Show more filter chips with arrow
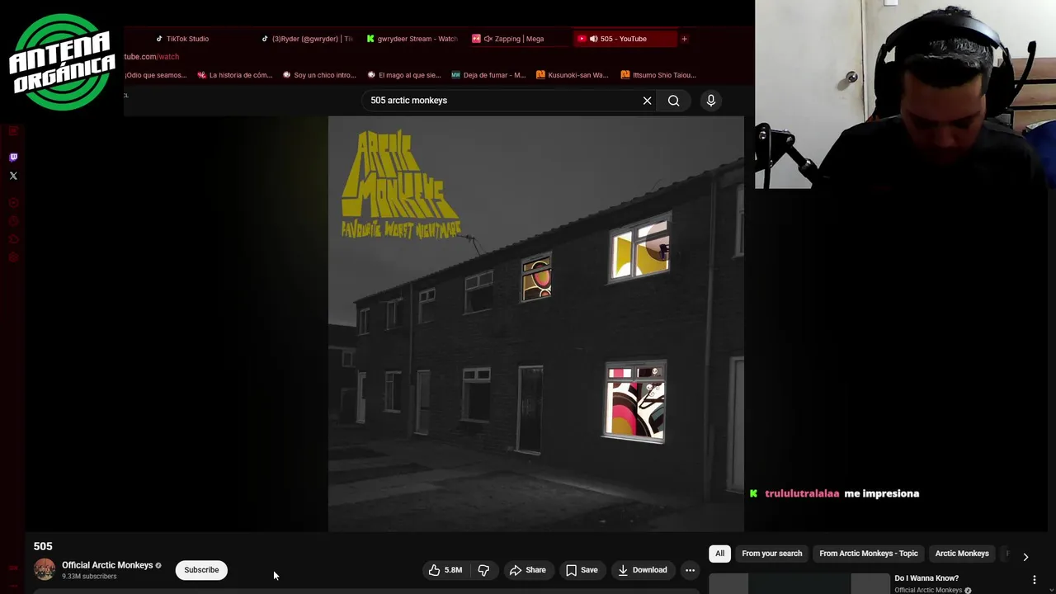 point(1025,557)
